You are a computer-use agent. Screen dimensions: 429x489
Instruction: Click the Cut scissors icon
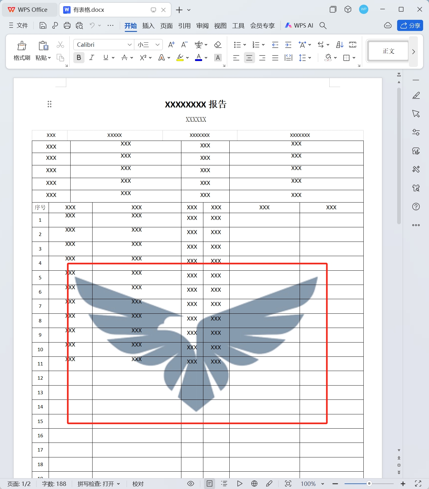click(x=60, y=45)
